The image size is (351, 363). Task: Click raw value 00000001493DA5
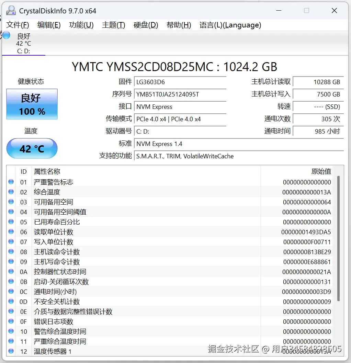(x=306, y=232)
